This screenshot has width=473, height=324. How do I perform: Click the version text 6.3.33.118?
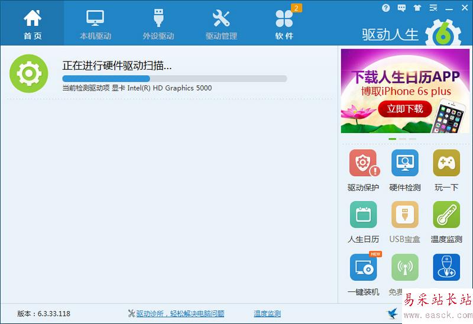coord(54,314)
